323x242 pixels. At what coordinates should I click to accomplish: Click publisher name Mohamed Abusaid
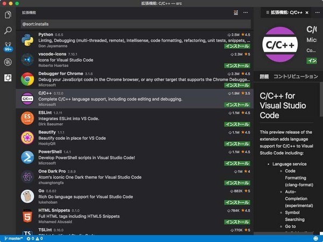click(55, 222)
